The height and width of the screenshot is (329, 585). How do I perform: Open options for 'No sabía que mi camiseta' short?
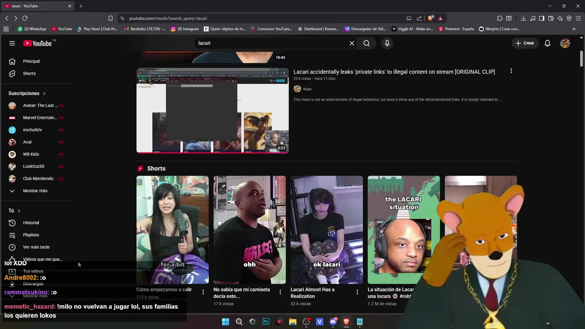click(280, 292)
